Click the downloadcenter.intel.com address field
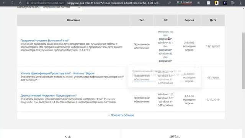The height and width of the screenshot is (138, 245). (x=47, y=3)
